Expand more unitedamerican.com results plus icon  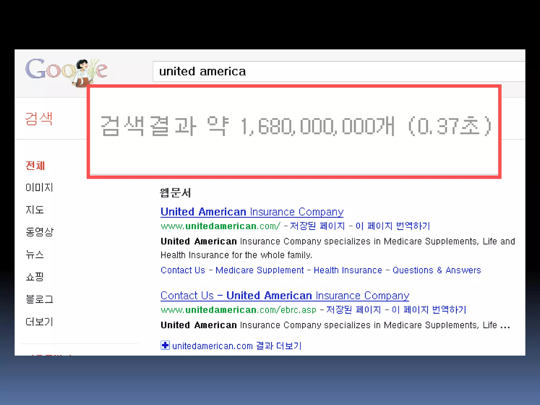[x=165, y=345]
